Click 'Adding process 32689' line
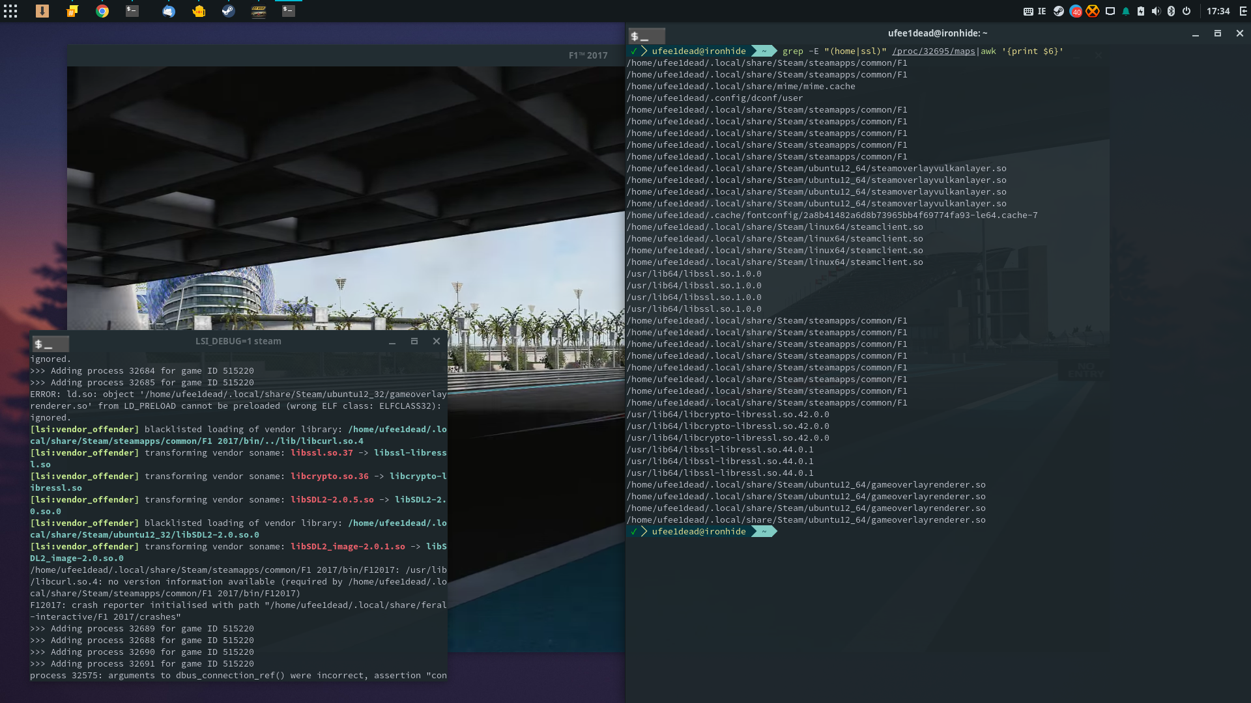Viewport: 1251px width, 703px height. tap(142, 629)
